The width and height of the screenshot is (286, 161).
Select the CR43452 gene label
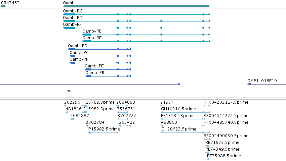(10, 3)
